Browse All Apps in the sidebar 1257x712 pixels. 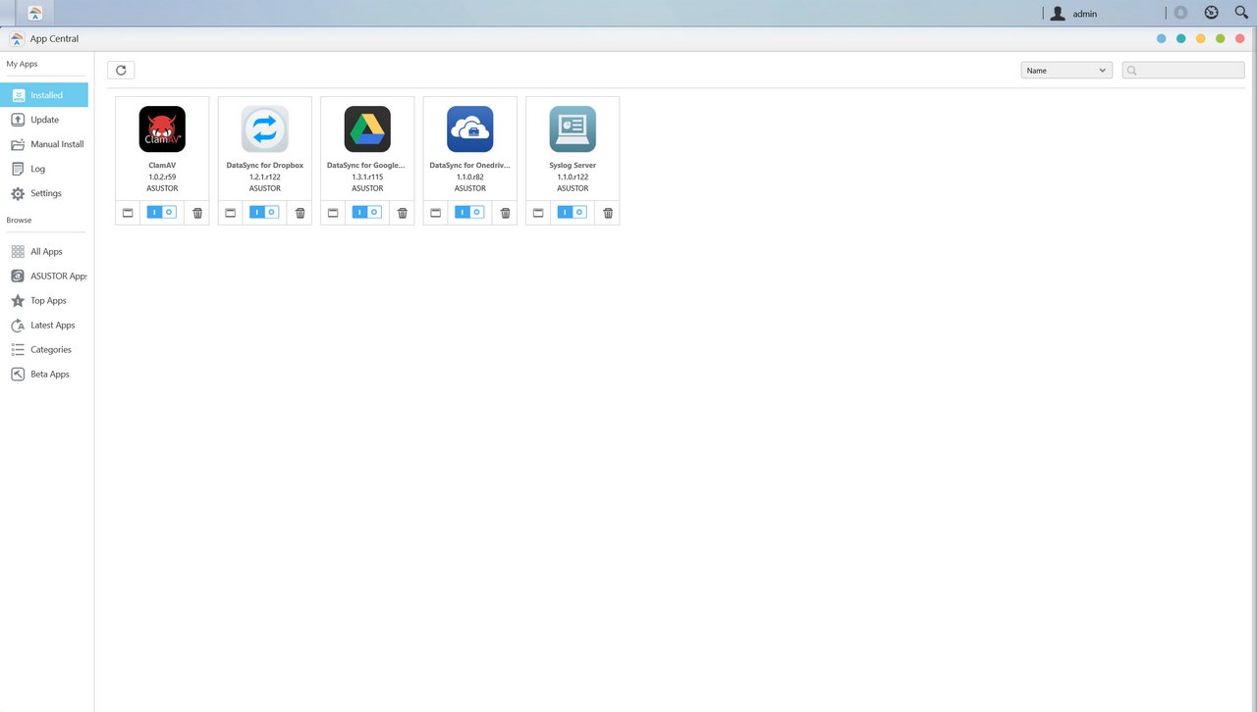pyautogui.click(x=44, y=252)
